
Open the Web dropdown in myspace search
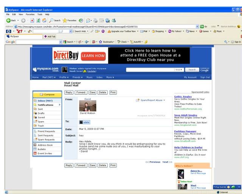[x=179, y=70]
